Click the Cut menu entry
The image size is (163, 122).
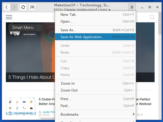click(x=95, y=61)
